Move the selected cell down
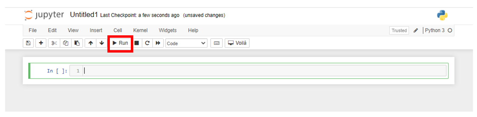Viewport: 477px width, 117px height. click(102, 43)
